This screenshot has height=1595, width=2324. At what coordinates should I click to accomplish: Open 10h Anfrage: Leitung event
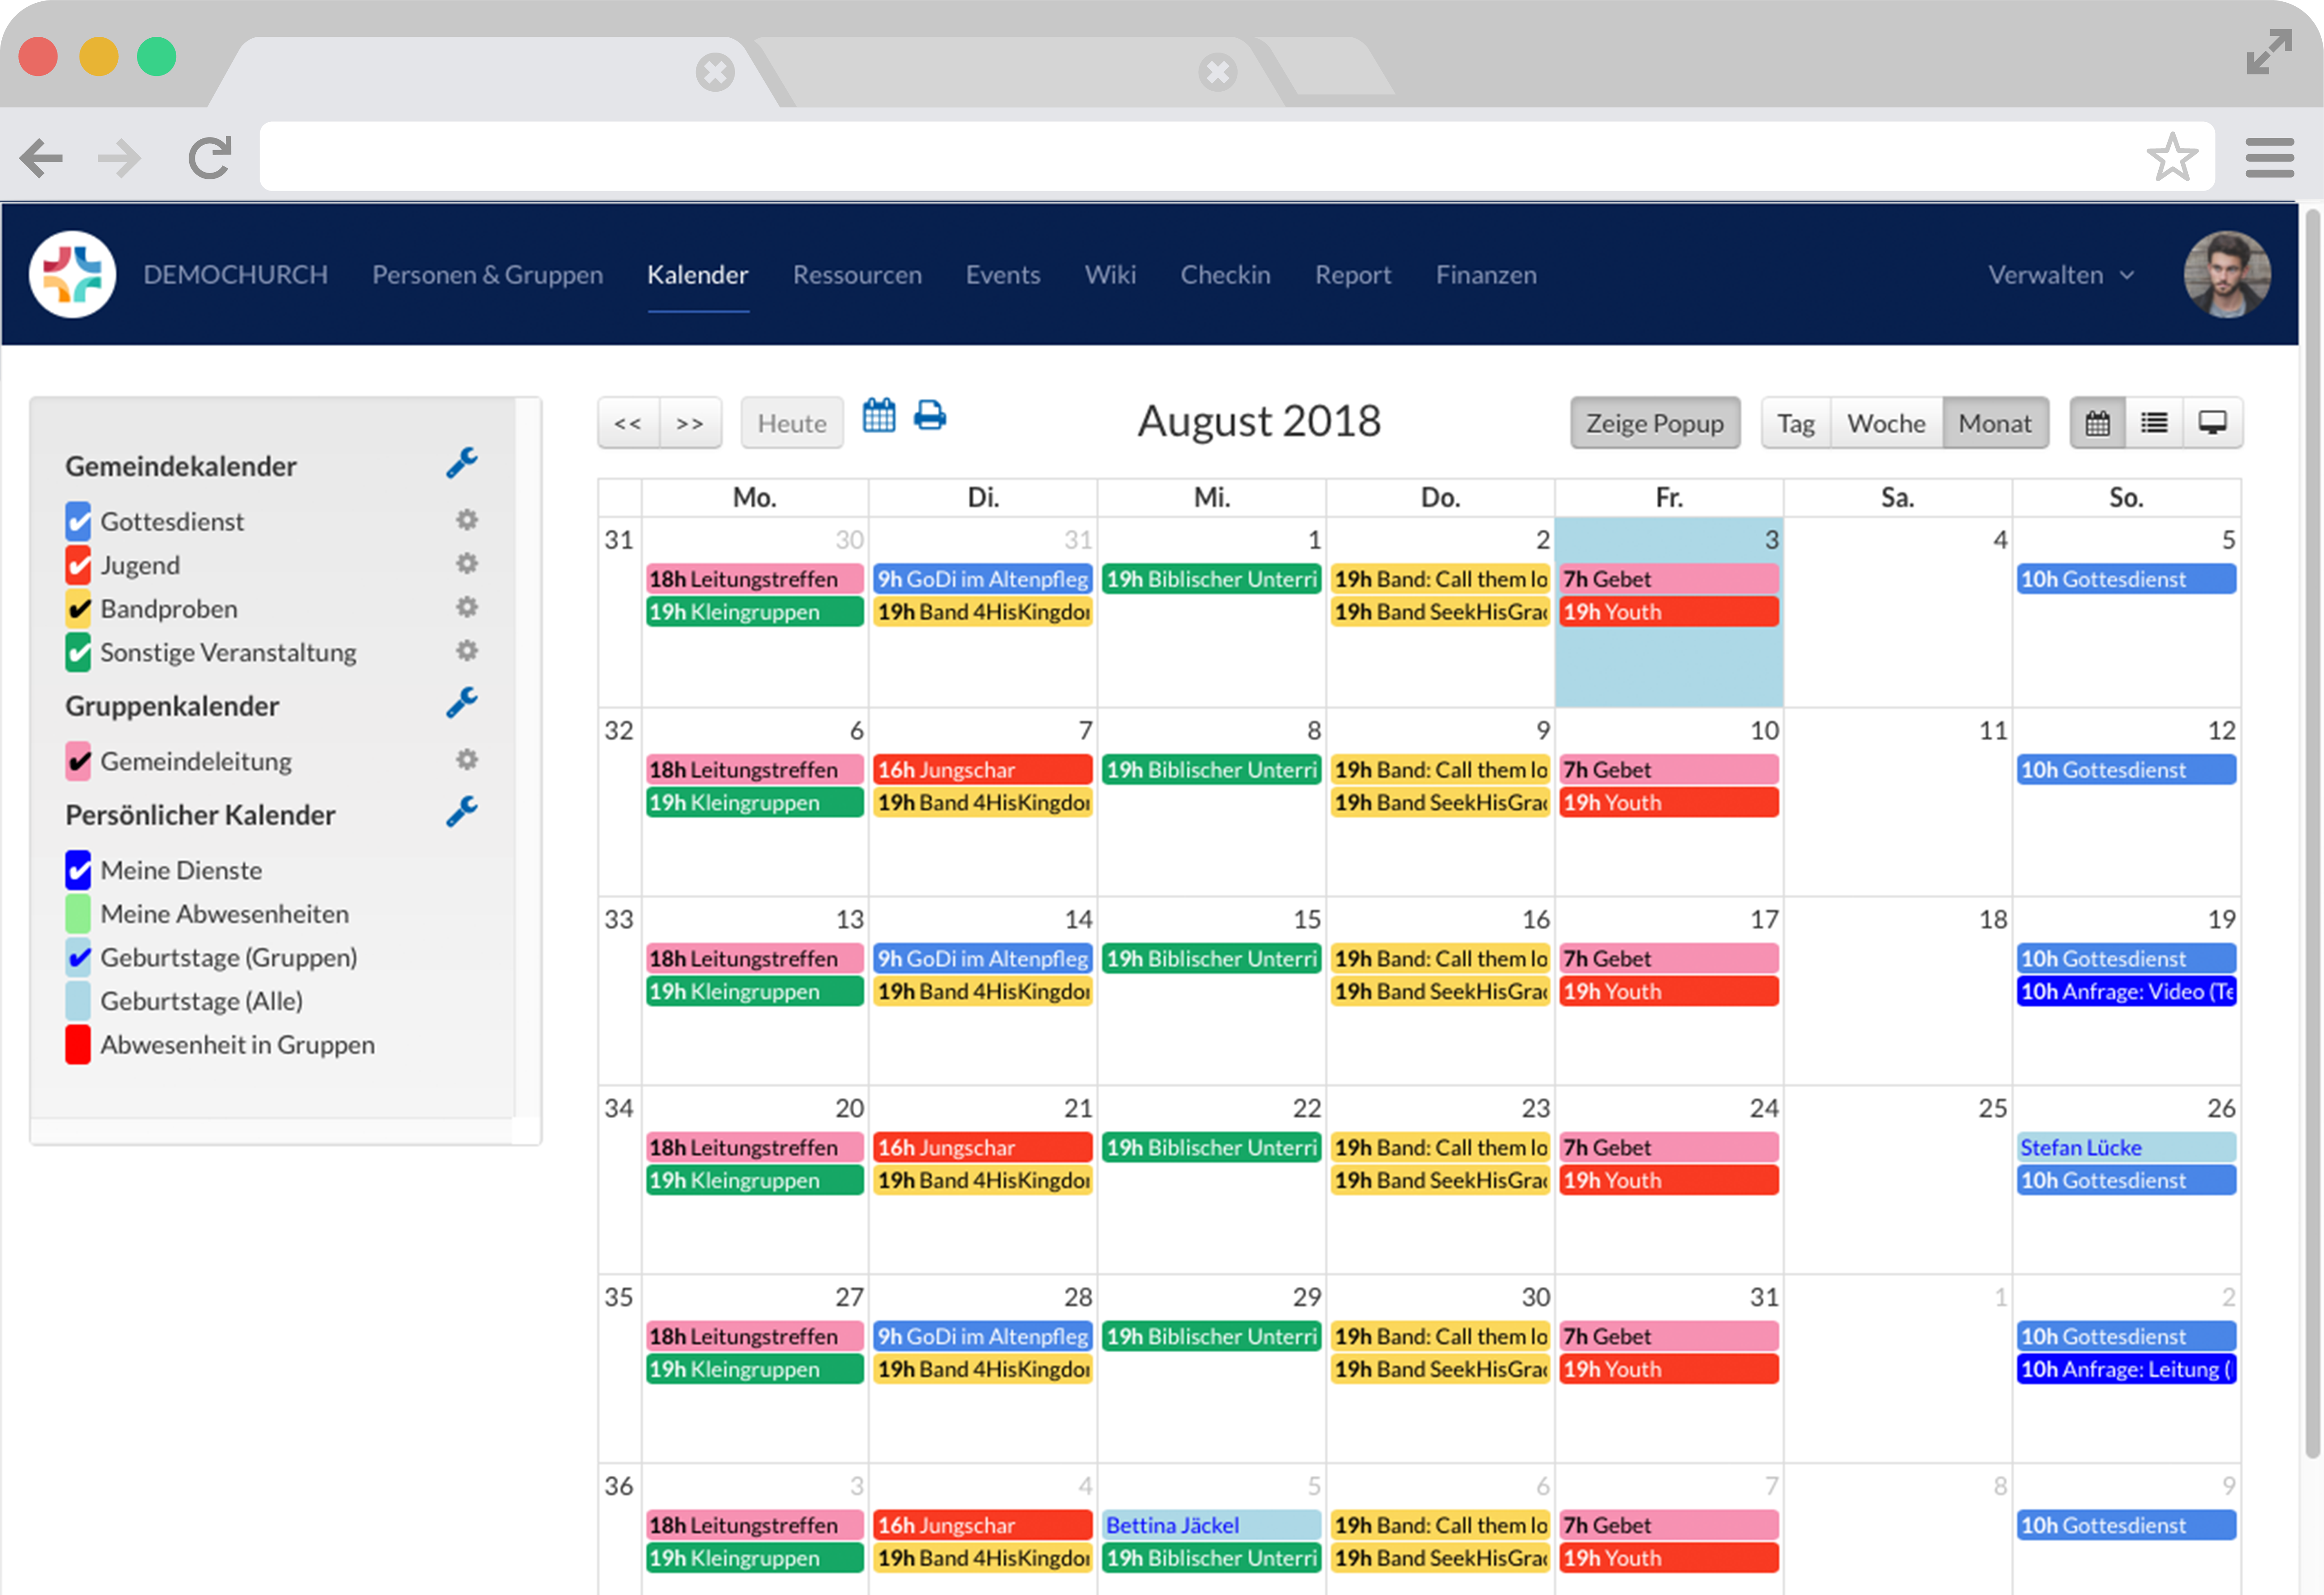tap(2126, 1370)
